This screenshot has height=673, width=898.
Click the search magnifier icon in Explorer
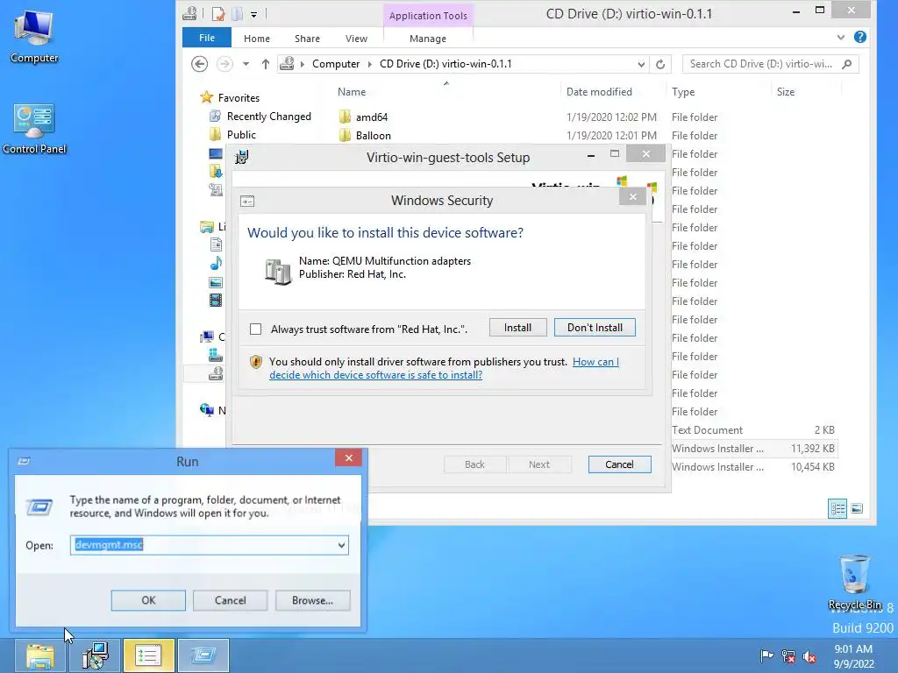[x=847, y=64]
